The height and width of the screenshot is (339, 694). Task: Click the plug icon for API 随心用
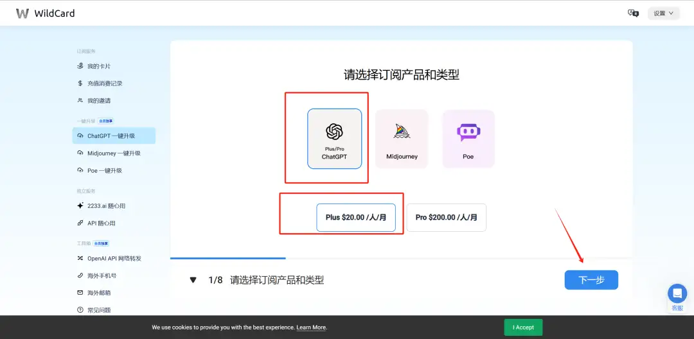(x=80, y=223)
